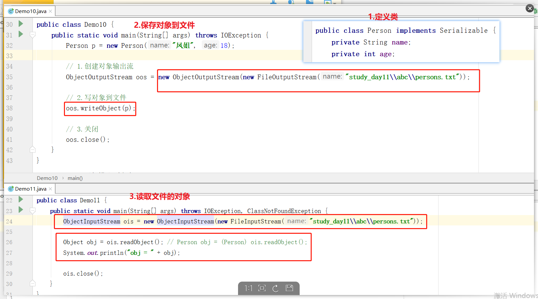
Task: Click the comment "// 2. 写对象到文件"
Action: pyautogui.click(x=96, y=98)
